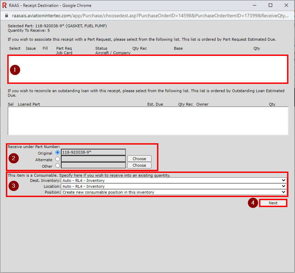The width and height of the screenshot is (295, 273).
Task: Click the red annotation marker number 3
Action: (x=13, y=186)
